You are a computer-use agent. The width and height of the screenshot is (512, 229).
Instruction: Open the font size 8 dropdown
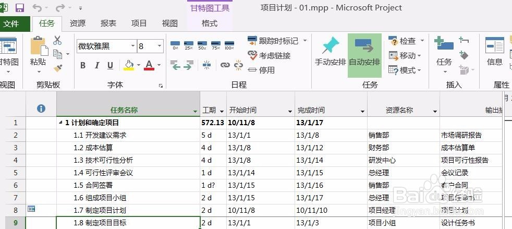point(160,46)
